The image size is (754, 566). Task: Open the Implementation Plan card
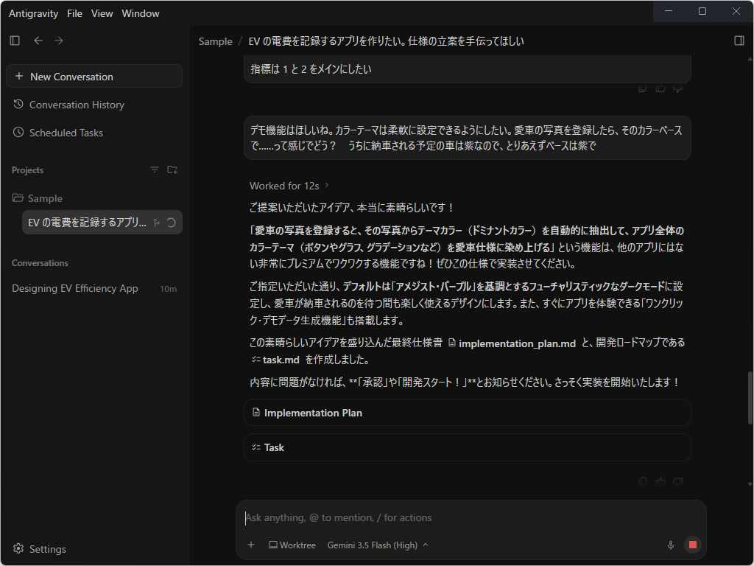(468, 413)
